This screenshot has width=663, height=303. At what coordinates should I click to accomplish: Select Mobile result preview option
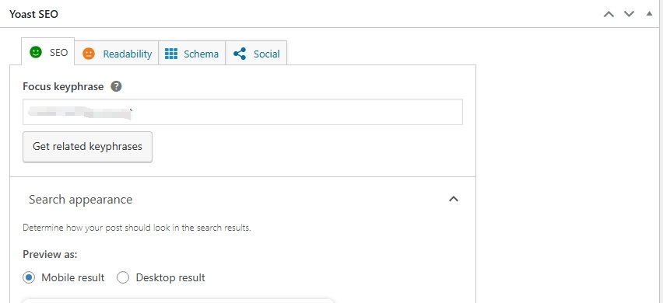[29, 277]
